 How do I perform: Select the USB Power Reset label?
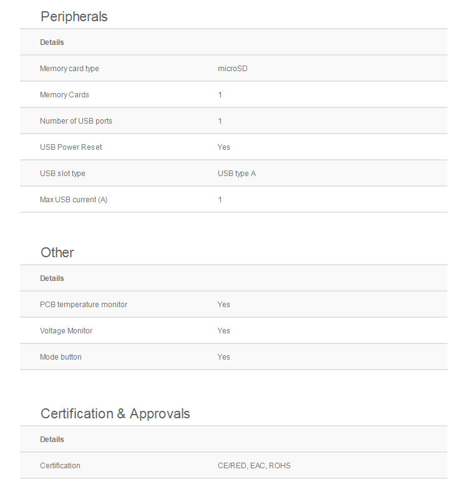click(71, 147)
